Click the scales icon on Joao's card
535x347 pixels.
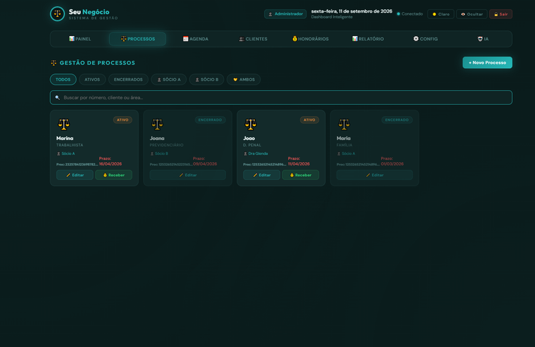pyautogui.click(x=250, y=124)
